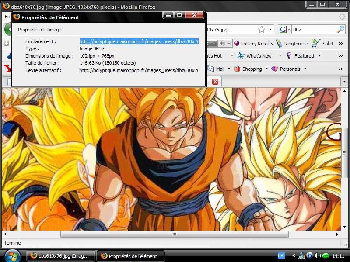350x262 pixels.
Task: Click the 'Propriétés de l'image' heading
Action: coord(39,30)
